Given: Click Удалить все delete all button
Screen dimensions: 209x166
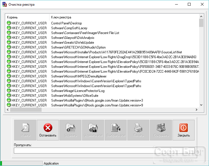Looking at the screenshot, I should (93, 130).
